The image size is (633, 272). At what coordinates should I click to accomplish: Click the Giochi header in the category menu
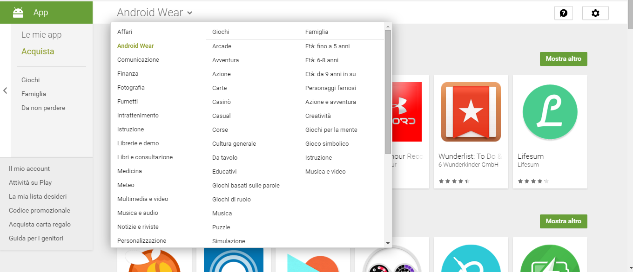click(x=221, y=32)
